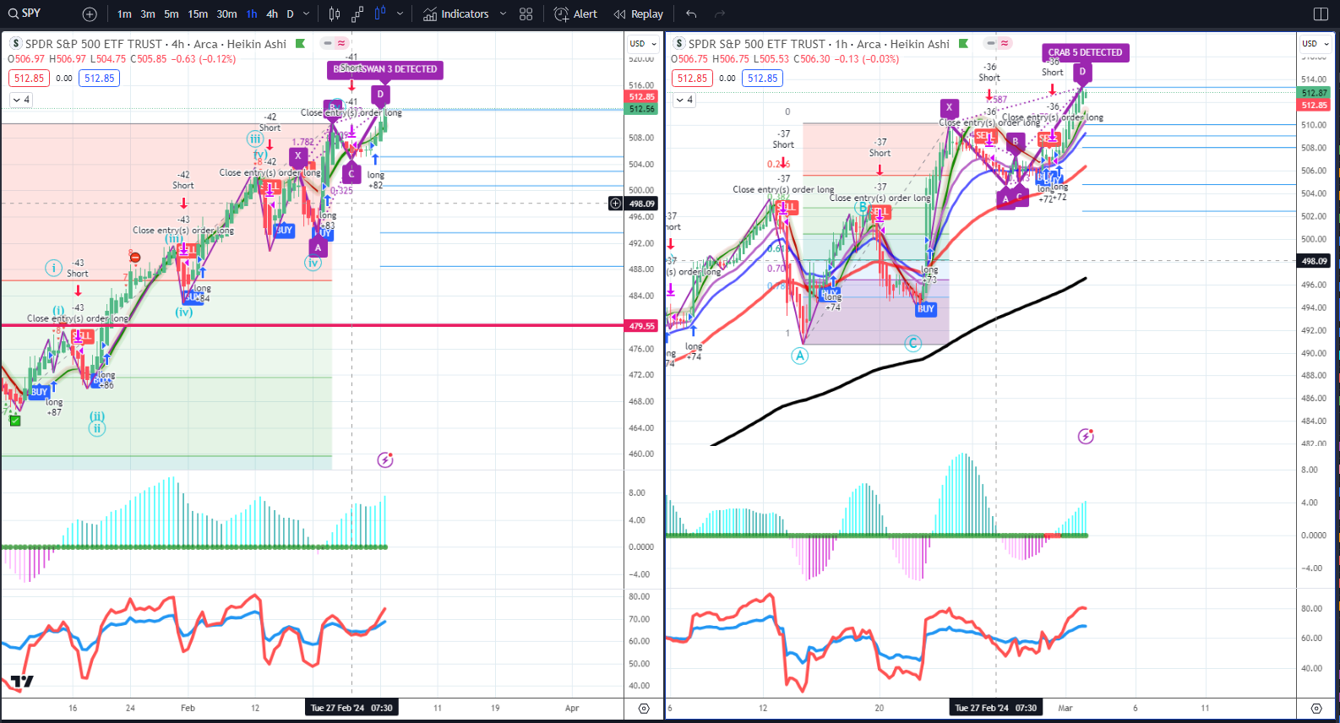Open time axis settings gear on 4h chart

tap(644, 709)
